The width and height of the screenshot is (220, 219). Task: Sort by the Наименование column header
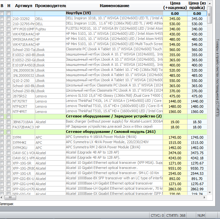114,5
